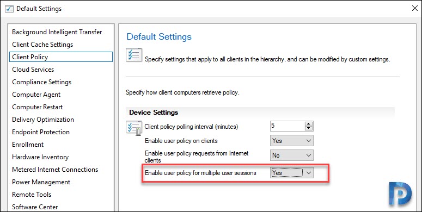Select Hardware Inventory in the list
Image resolution: width=422 pixels, height=212 pixels.
pyautogui.click(x=40, y=157)
